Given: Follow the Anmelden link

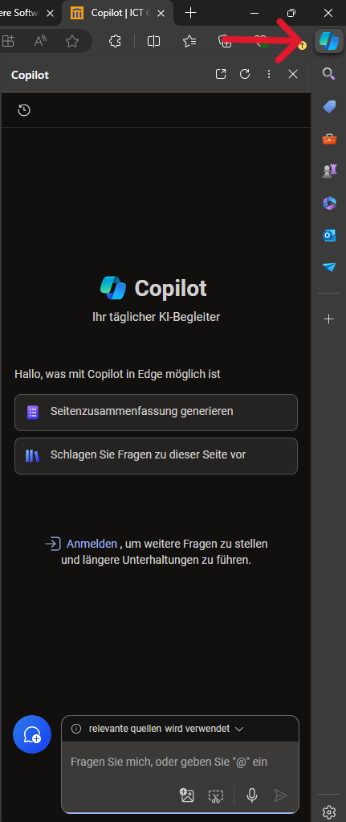Looking at the screenshot, I should pos(92,544).
